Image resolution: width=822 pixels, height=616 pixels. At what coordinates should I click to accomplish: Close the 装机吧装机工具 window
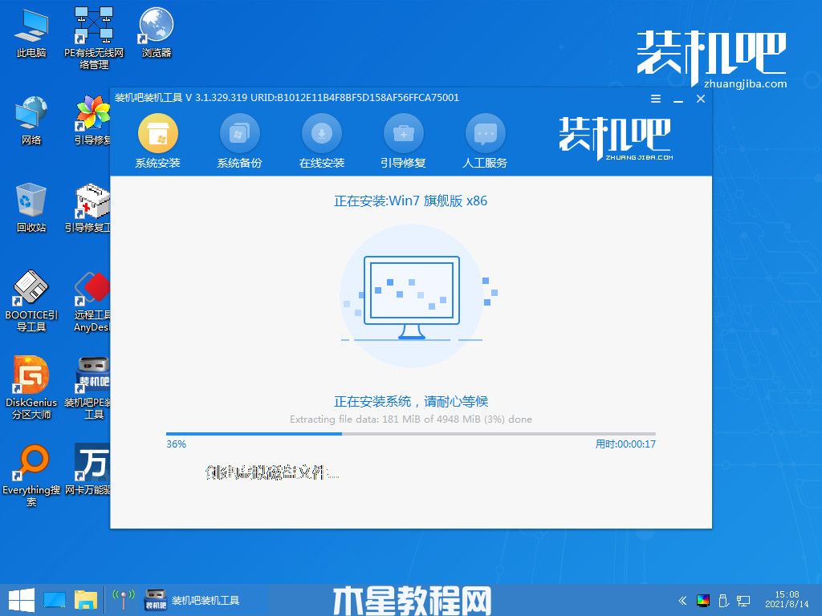pyautogui.click(x=701, y=99)
